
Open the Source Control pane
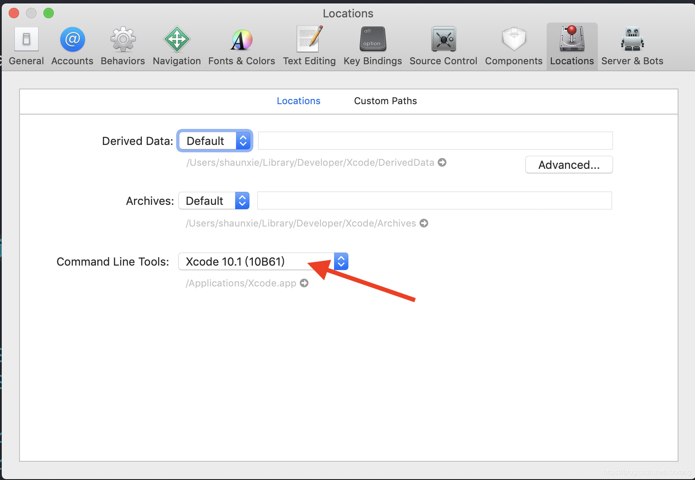click(x=443, y=46)
